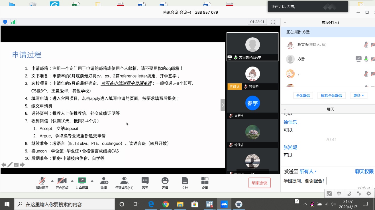
Task: Click the 结束会议 end meeting button
Action: tap(259, 183)
